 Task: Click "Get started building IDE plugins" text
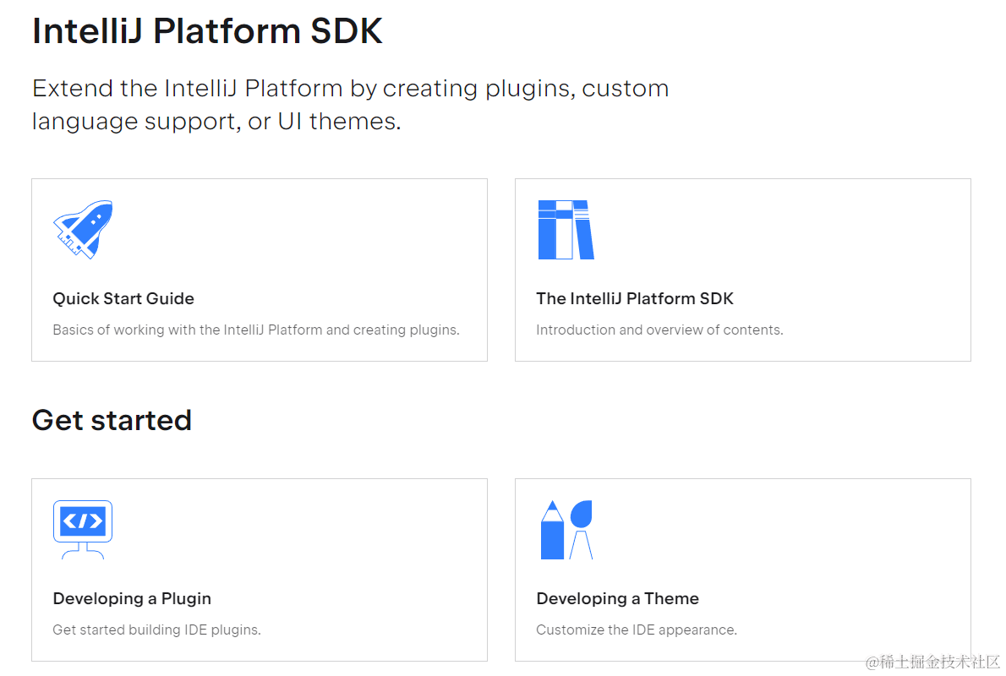pos(156,630)
